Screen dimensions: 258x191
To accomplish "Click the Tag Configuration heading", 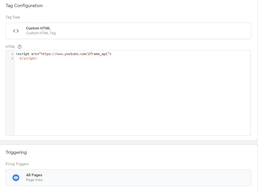I will [24, 5].
